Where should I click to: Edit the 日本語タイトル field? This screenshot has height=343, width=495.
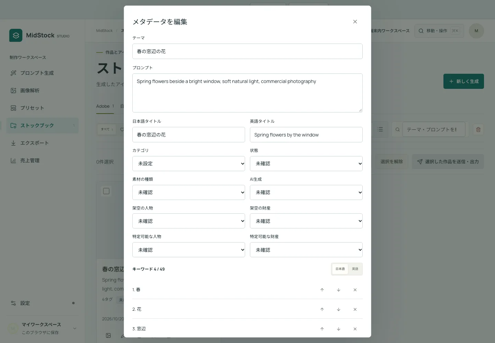tap(189, 135)
